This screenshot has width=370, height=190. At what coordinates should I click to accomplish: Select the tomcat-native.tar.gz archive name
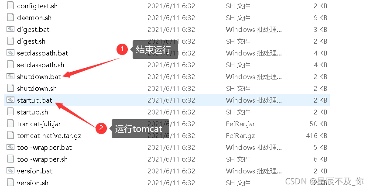click(49, 136)
